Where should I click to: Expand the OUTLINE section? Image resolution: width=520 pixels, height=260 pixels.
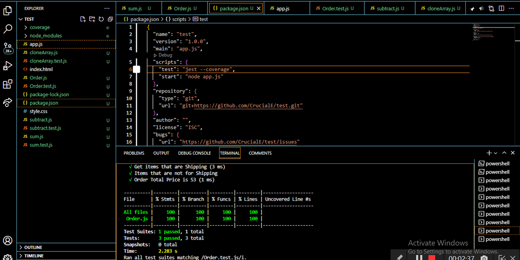point(67,247)
